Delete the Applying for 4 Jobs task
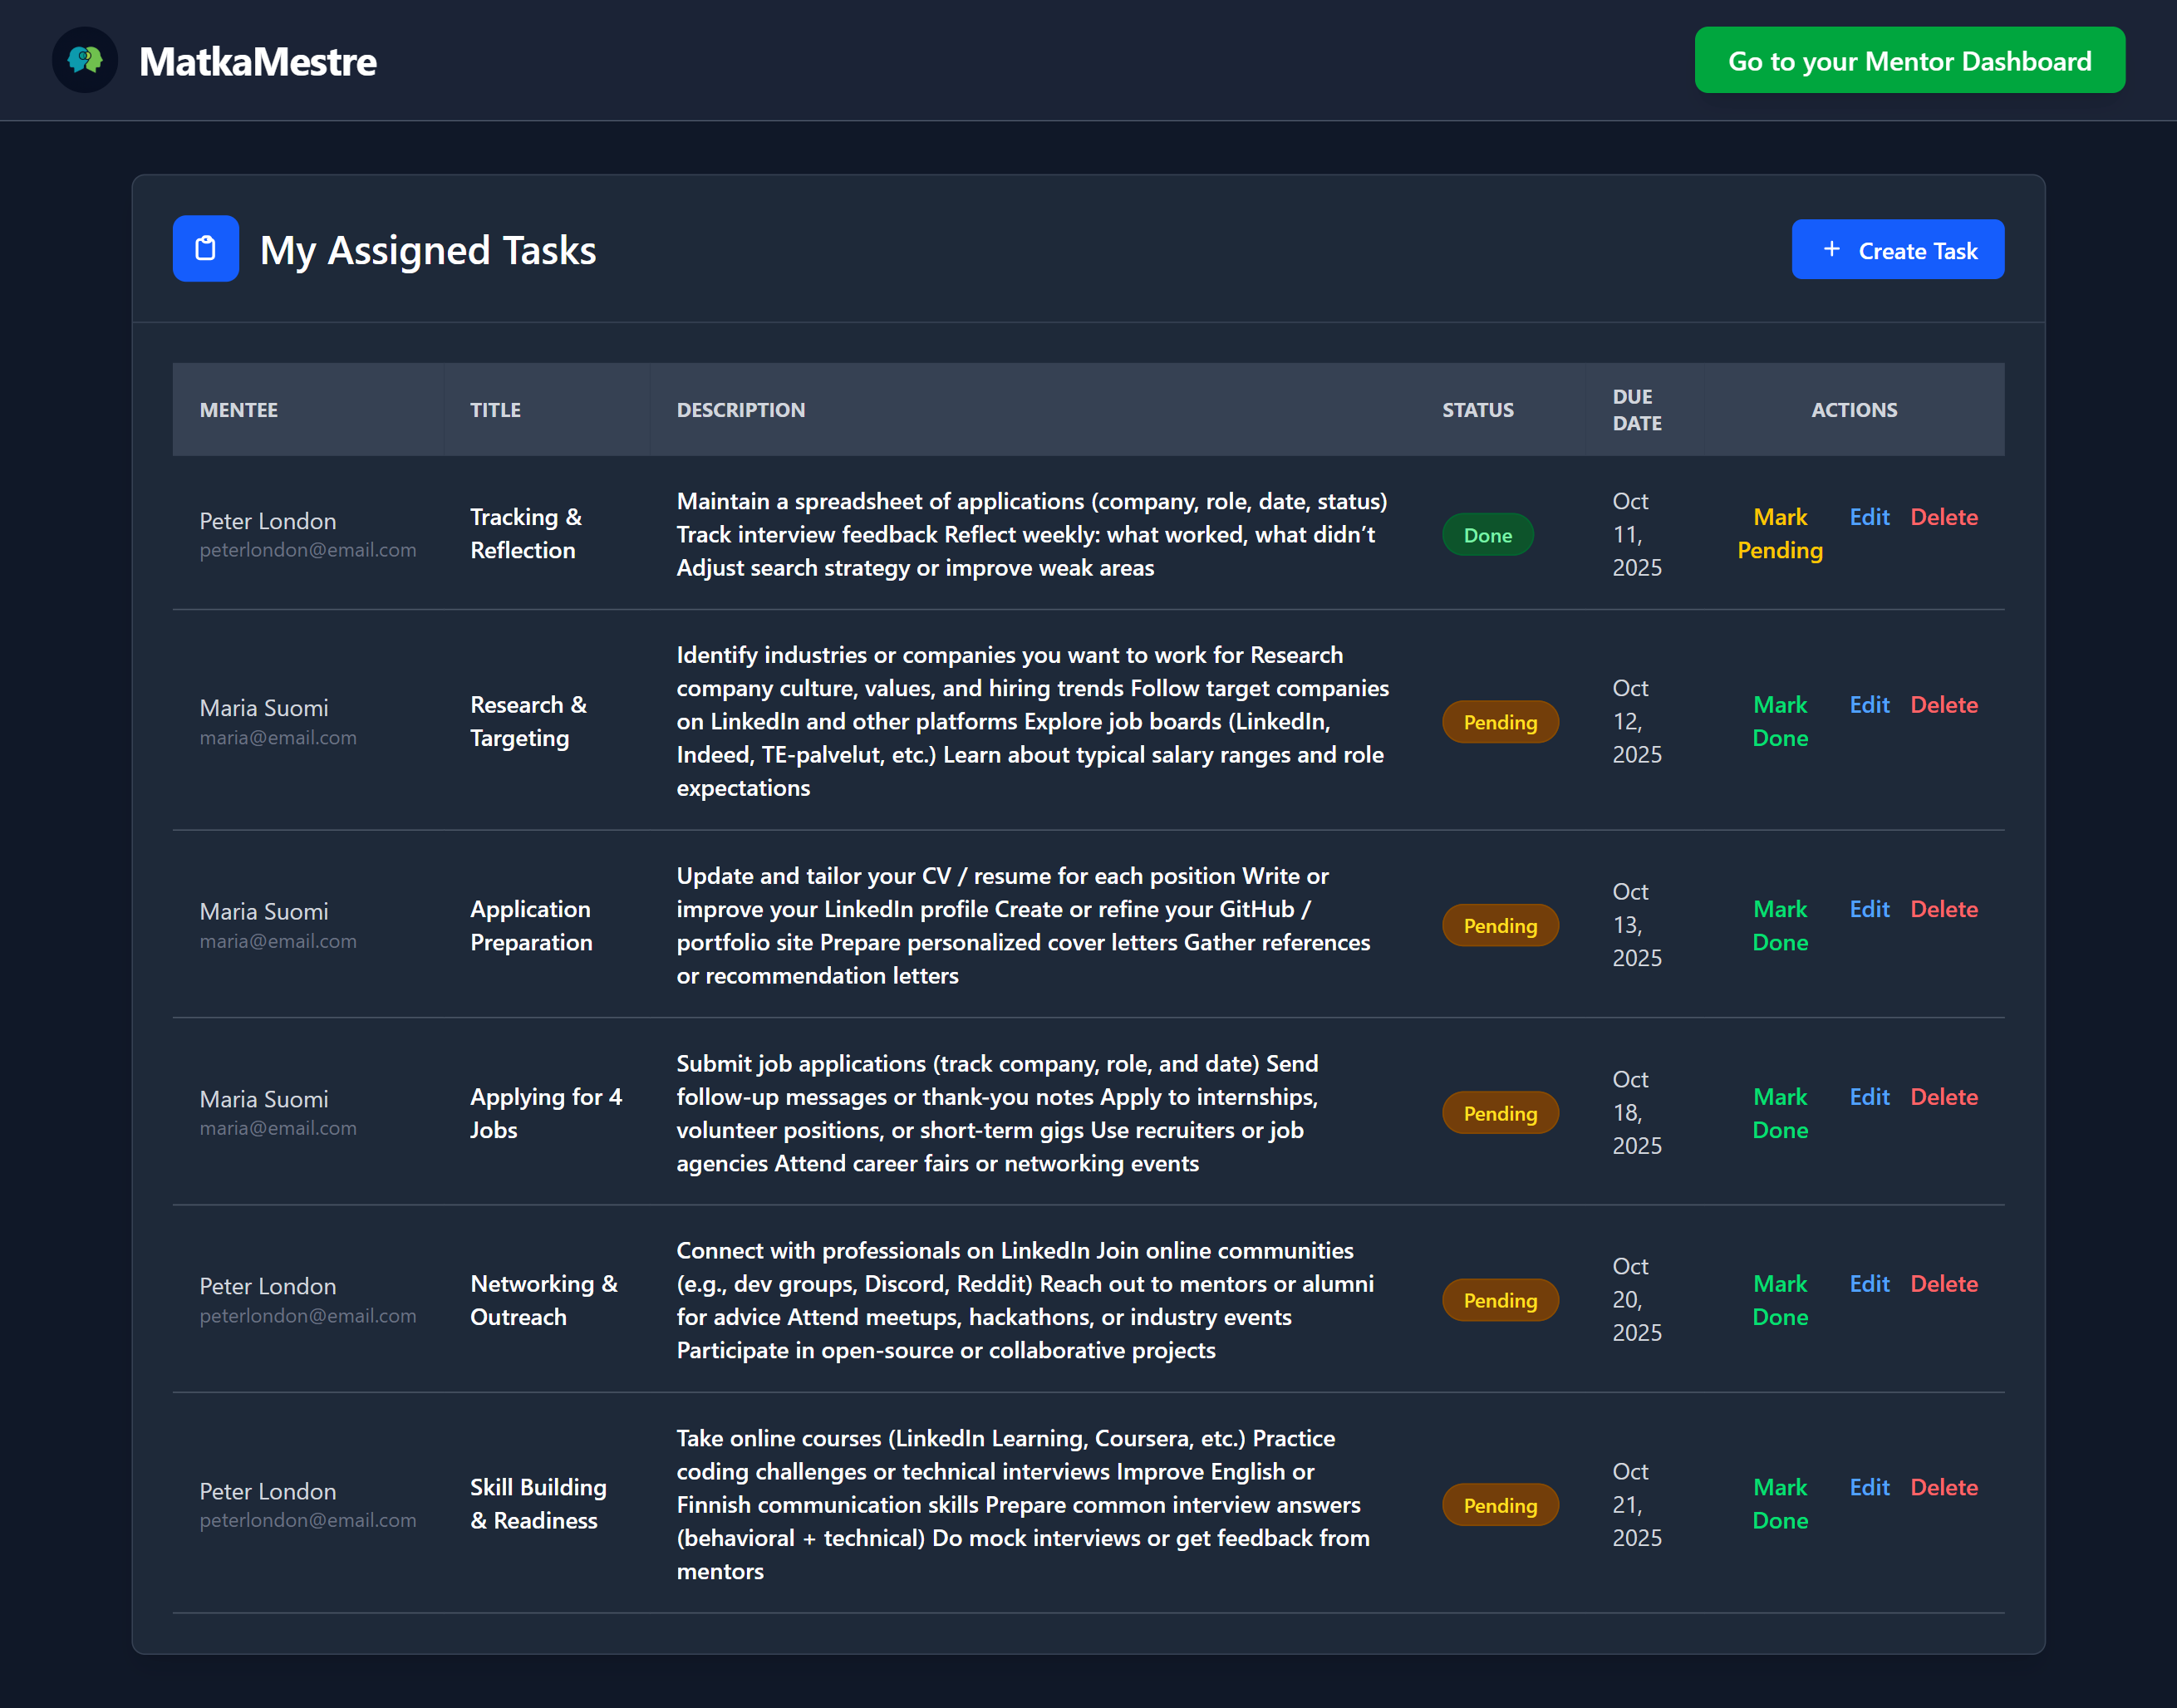The height and width of the screenshot is (1708, 2177). click(x=1943, y=1097)
